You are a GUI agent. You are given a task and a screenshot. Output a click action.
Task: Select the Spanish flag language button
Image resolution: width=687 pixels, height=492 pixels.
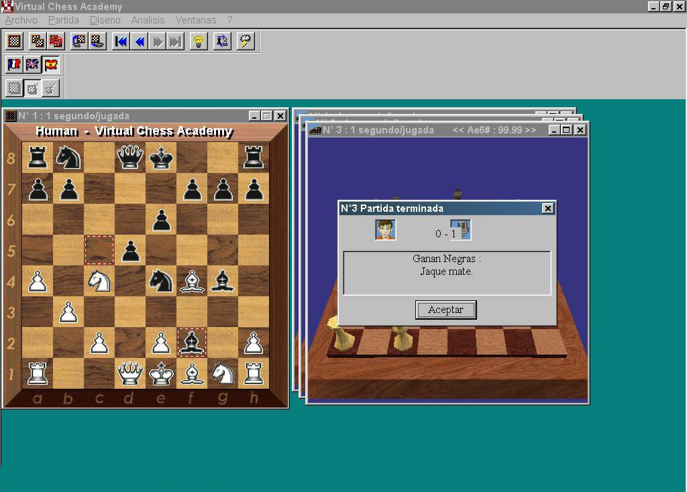point(51,64)
